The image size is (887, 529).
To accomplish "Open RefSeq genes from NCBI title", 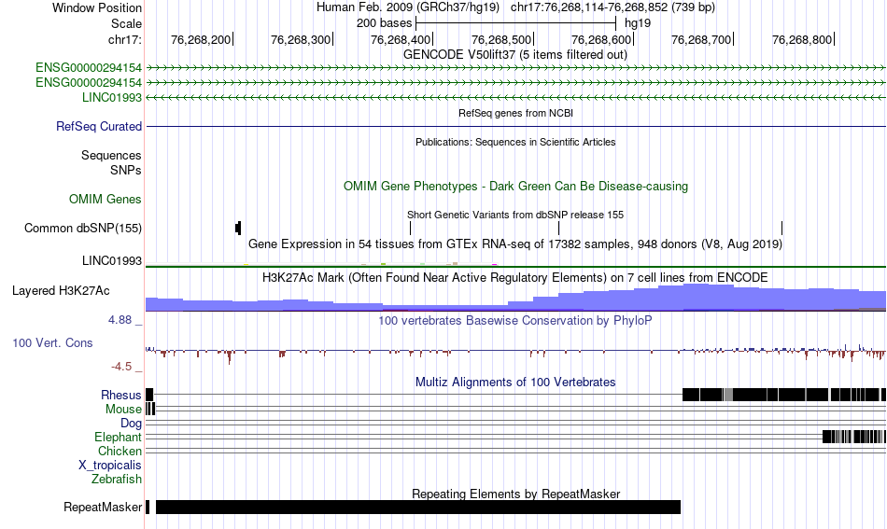I will click(x=515, y=113).
